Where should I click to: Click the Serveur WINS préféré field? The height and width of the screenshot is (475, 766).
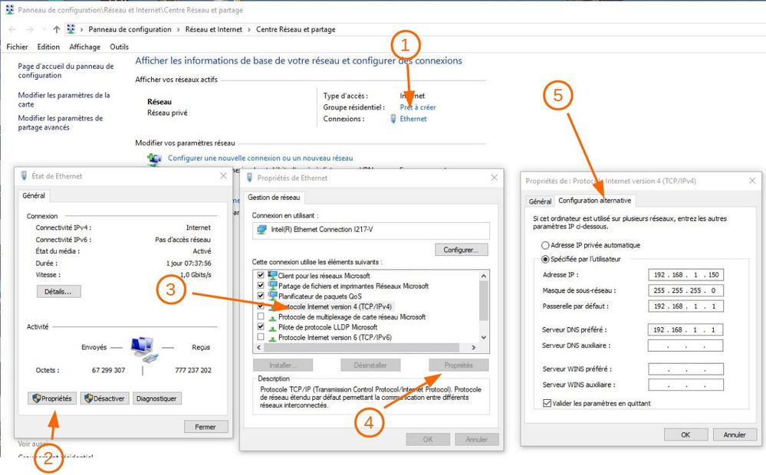685,369
